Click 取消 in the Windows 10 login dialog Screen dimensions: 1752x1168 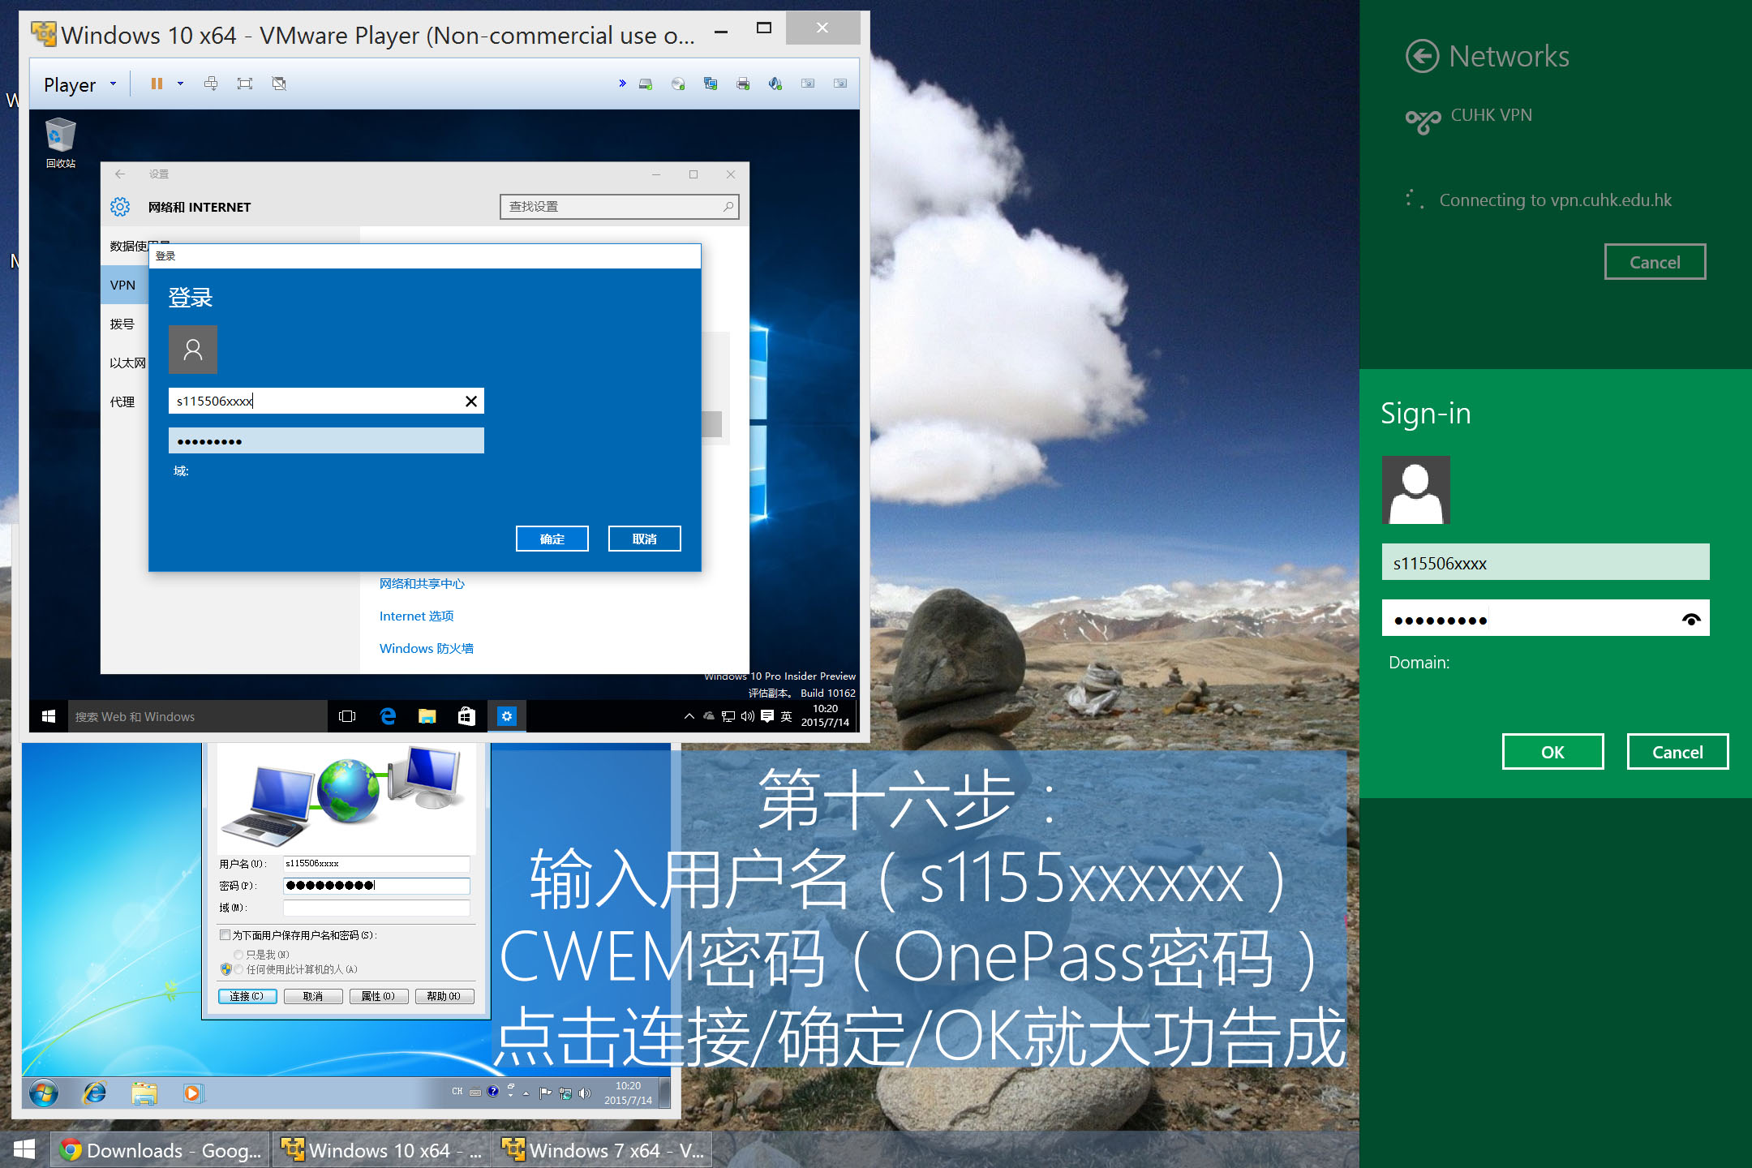tap(645, 539)
